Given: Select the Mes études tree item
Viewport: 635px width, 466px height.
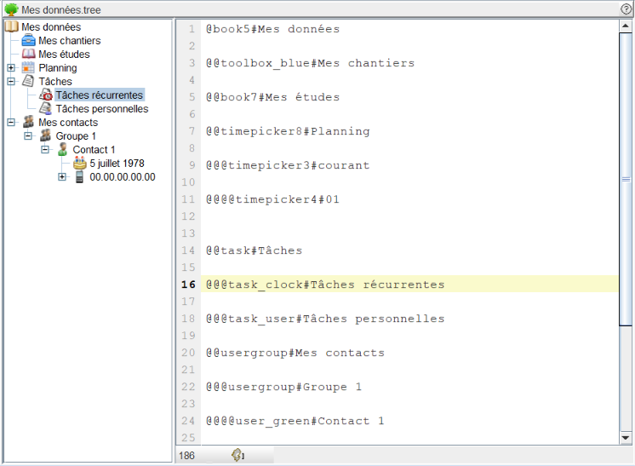Looking at the screenshot, I should coord(64,54).
